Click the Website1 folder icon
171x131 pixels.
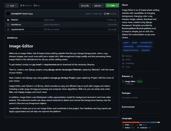(8, 20)
